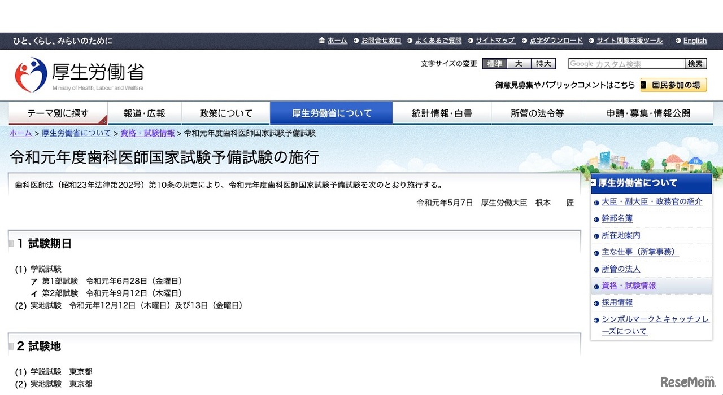This screenshot has height=395, width=723.
Task: Click arrow icon before the English link
Action: click(678, 40)
